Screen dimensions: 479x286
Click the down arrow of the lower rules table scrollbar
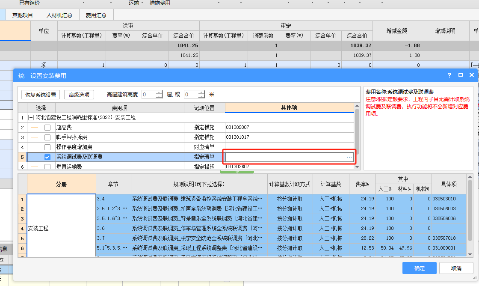pyautogui.click(x=470, y=254)
